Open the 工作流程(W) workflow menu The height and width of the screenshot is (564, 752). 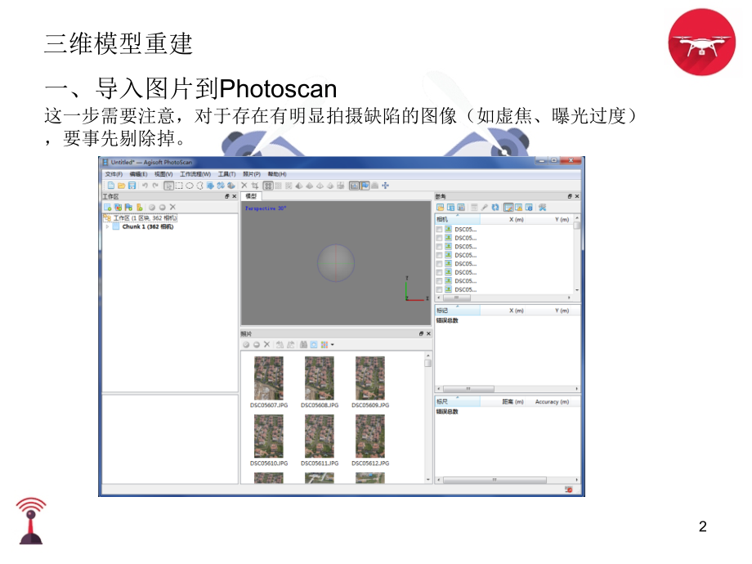196,174
